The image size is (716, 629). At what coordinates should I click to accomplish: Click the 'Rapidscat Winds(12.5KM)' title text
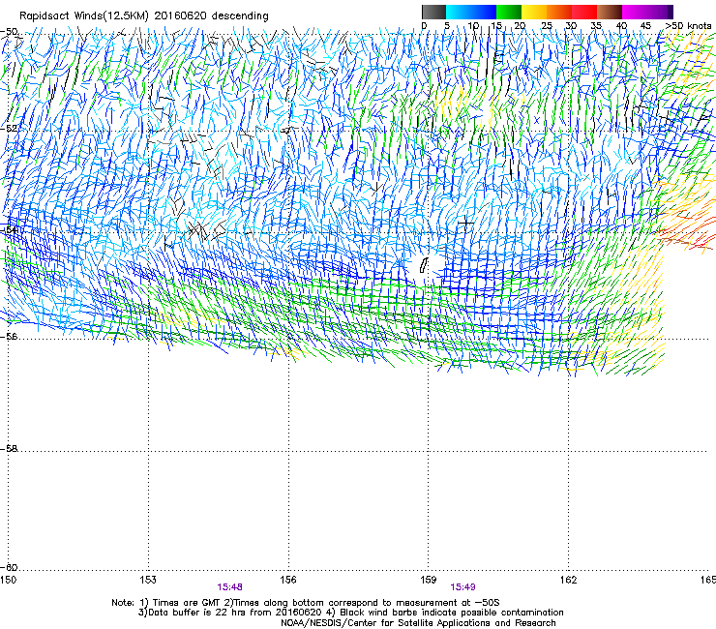84,16
